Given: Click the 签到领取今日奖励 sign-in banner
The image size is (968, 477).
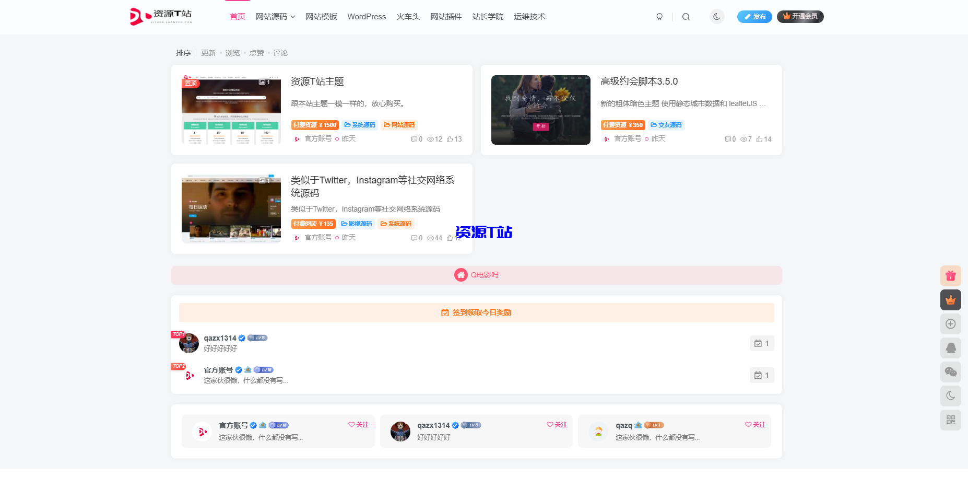Looking at the screenshot, I should (476, 312).
